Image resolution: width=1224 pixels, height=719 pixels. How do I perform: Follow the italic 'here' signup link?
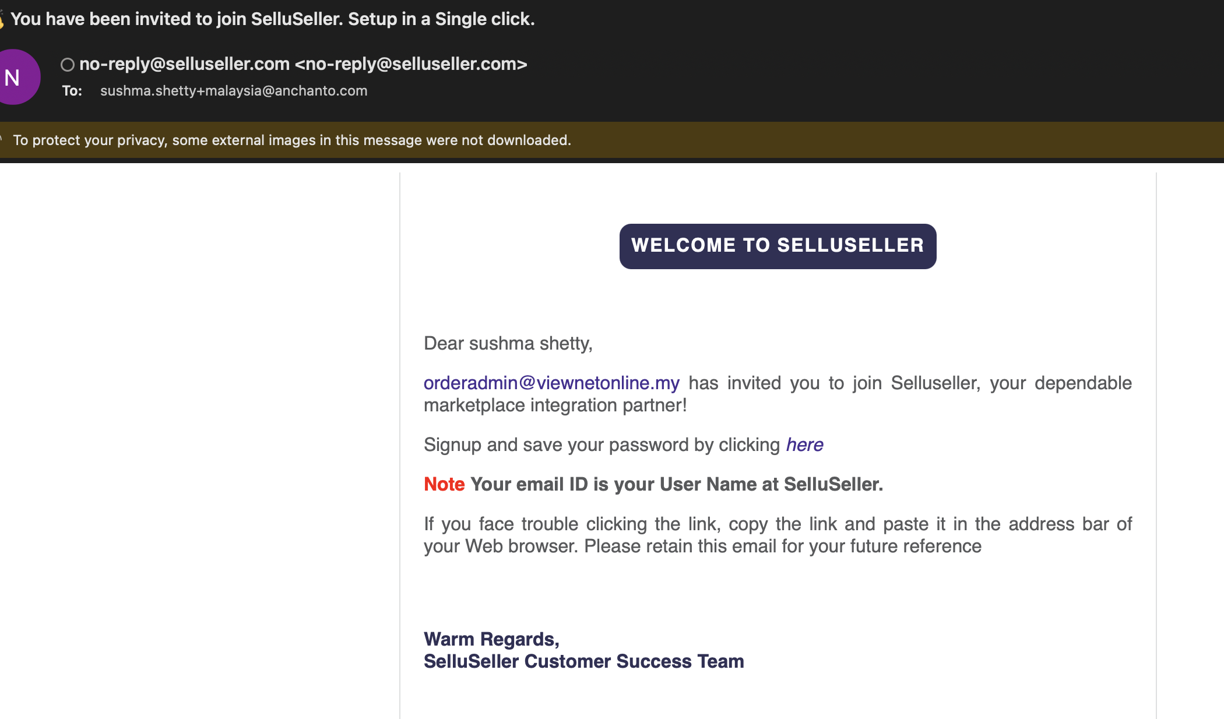click(x=804, y=445)
